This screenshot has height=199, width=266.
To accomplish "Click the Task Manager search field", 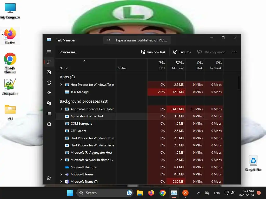I will click(x=137, y=40).
